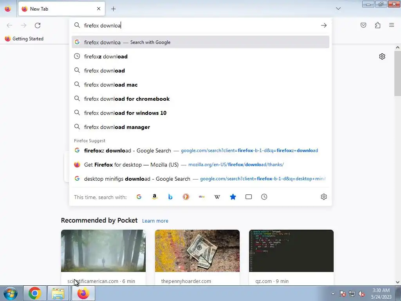
Task: Click 'Learn more' about Pocket
Action: click(155, 221)
